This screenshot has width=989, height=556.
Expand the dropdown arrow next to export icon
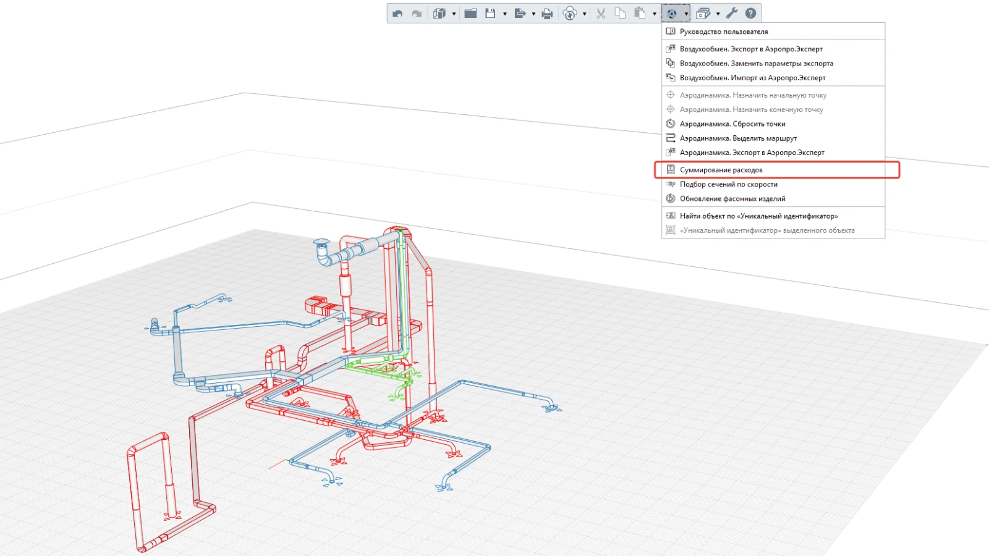533,14
